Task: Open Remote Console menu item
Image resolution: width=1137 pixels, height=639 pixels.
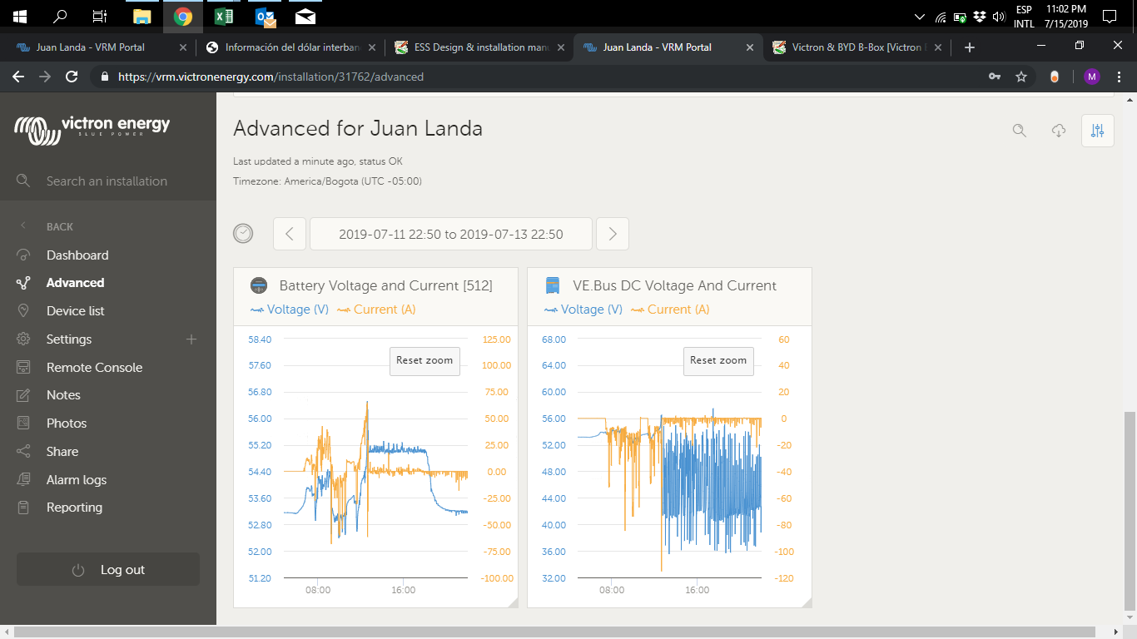Action: click(94, 368)
